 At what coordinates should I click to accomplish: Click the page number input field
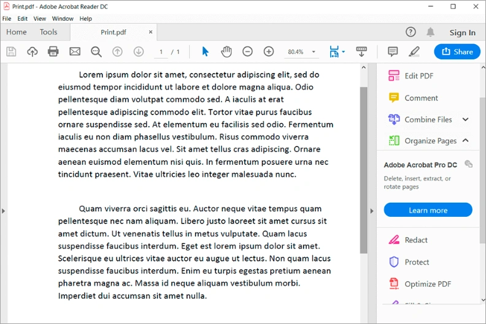[x=161, y=51]
